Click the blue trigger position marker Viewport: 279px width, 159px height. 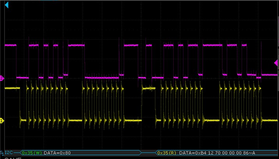coord(7,5)
